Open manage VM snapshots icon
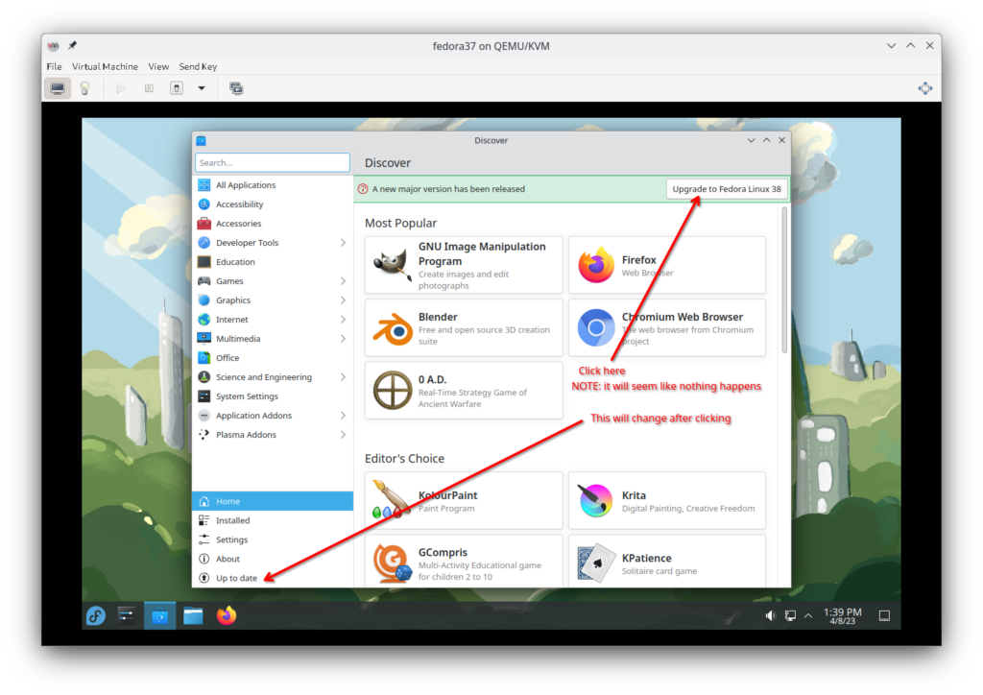 tap(236, 88)
